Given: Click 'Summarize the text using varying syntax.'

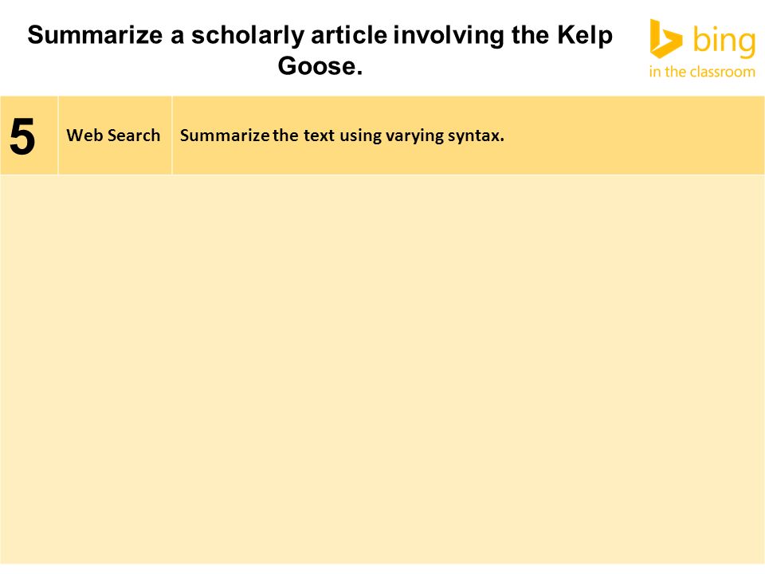Looking at the screenshot, I should click(342, 136).
